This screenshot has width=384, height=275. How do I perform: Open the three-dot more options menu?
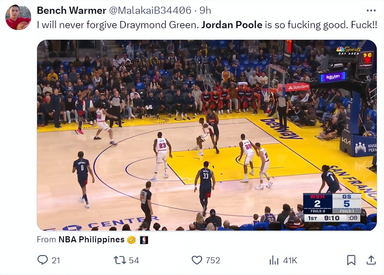tap(371, 11)
